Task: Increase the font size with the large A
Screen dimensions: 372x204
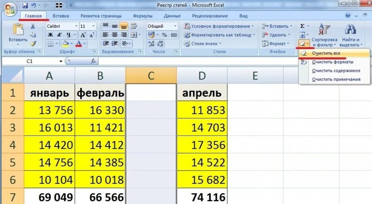Action: coord(83,35)
